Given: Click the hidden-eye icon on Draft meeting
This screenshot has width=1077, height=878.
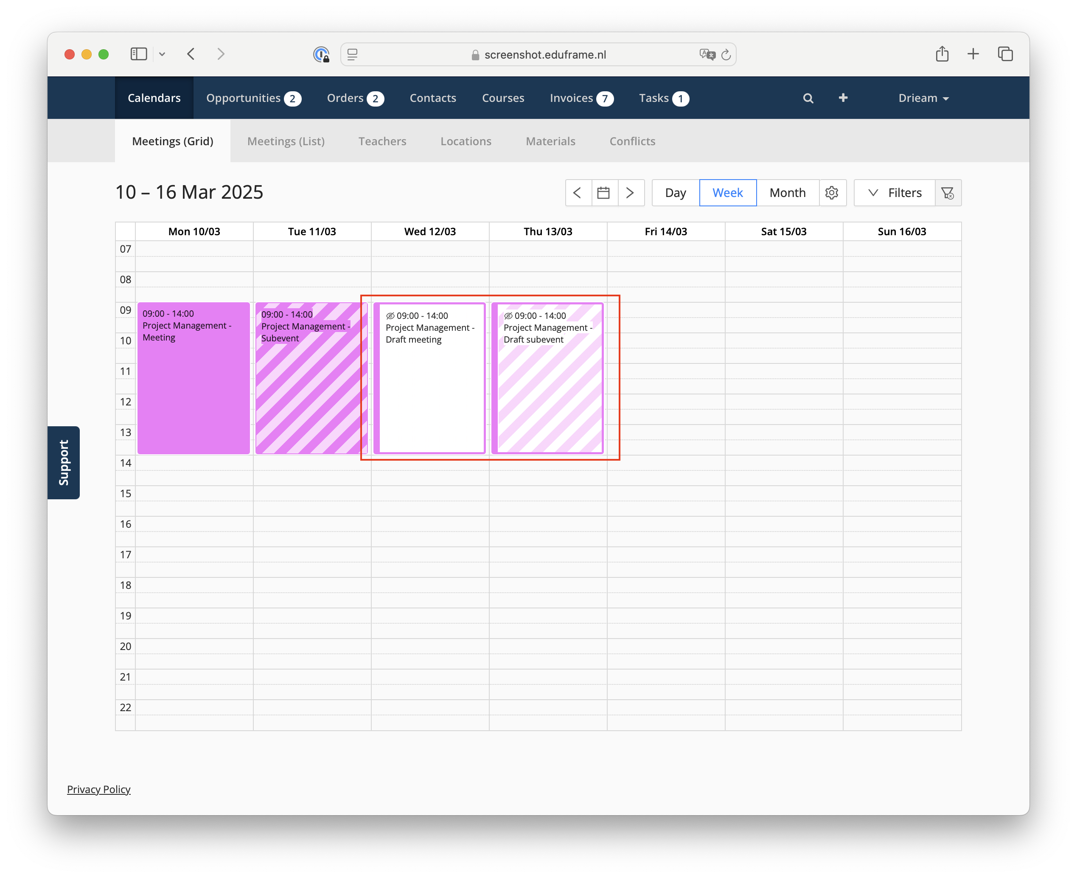Looking at the screenshot, I should pyautogui.click(x=390, y=315).
